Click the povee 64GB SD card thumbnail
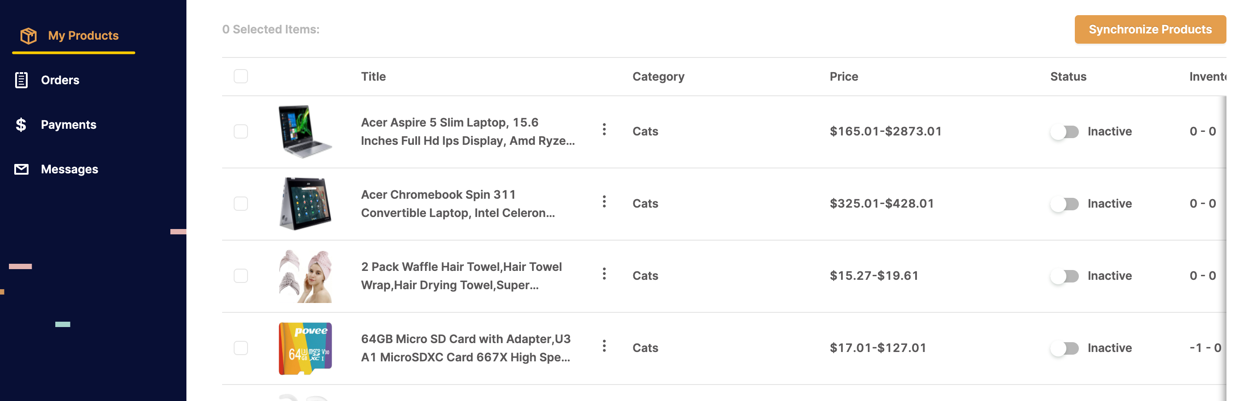Screen dimensions: 1255x401 [305, 348]
